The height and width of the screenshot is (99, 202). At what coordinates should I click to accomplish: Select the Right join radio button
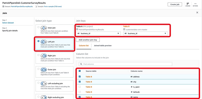pos(38,55)
